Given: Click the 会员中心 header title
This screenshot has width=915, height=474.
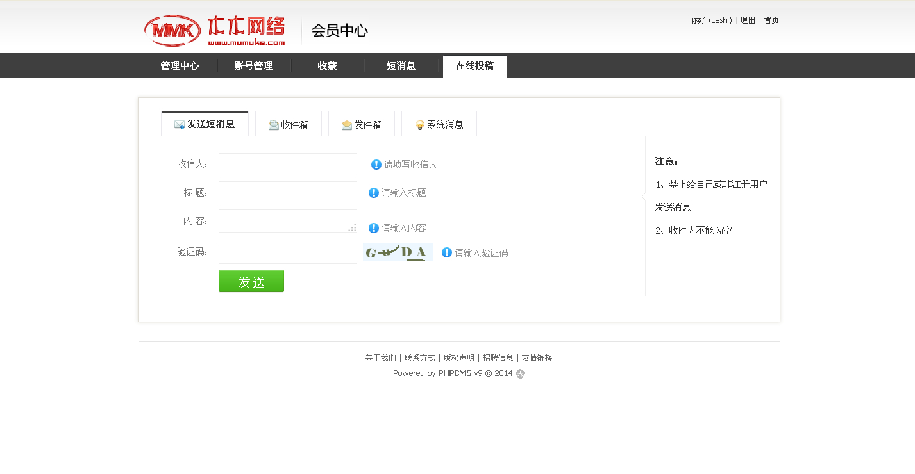Looking at the screenshot, I should pyautogui.click(x=340, y=31).
